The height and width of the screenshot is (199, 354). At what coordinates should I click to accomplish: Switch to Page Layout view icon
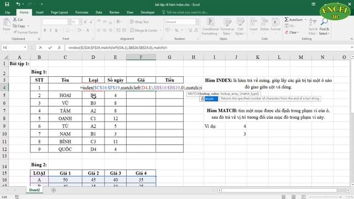293,197
